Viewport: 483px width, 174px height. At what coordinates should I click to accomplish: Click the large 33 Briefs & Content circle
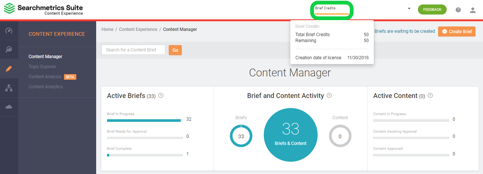pyautogui.click(x=291, y=135)
